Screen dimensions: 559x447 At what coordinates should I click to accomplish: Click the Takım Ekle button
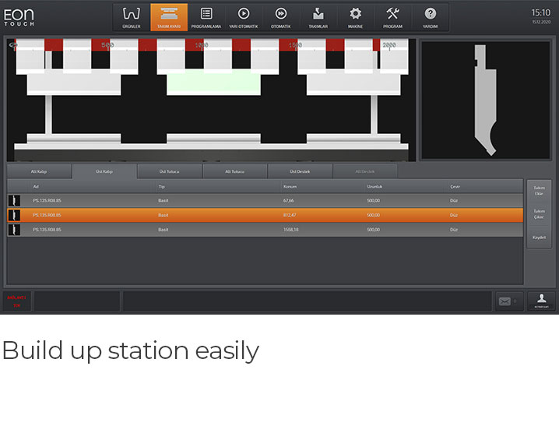click(539, 191)
